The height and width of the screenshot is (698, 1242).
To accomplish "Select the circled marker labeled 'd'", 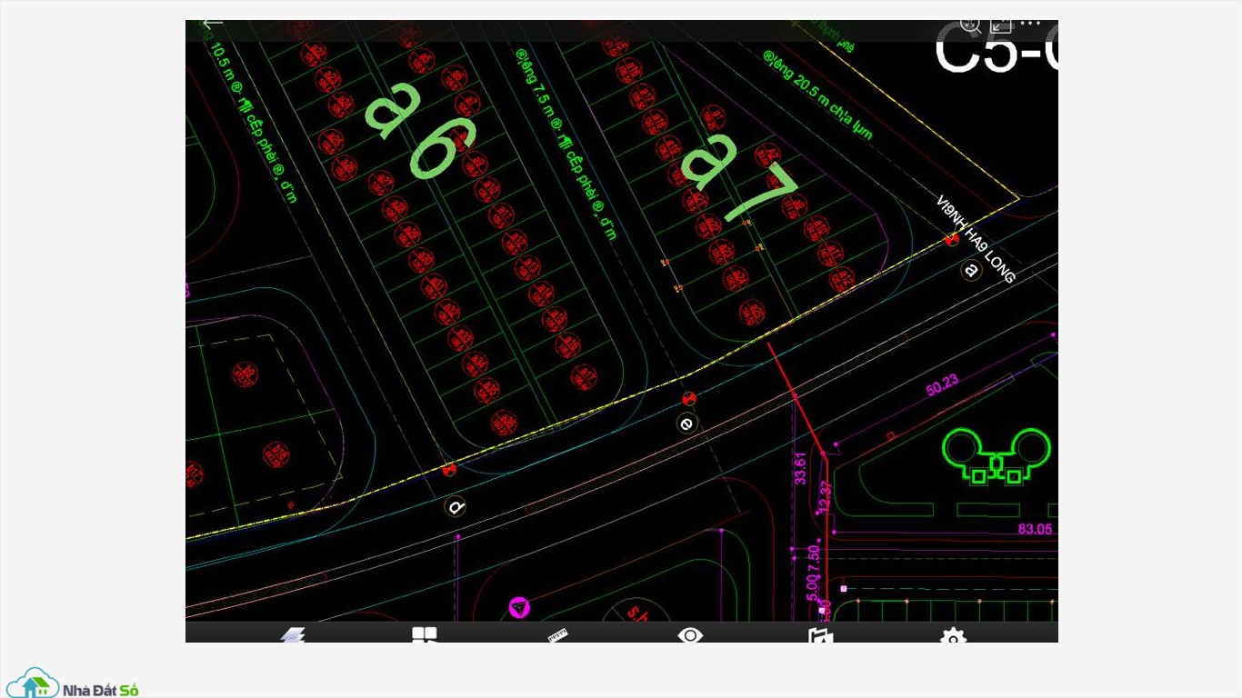I will coord(455,506).
